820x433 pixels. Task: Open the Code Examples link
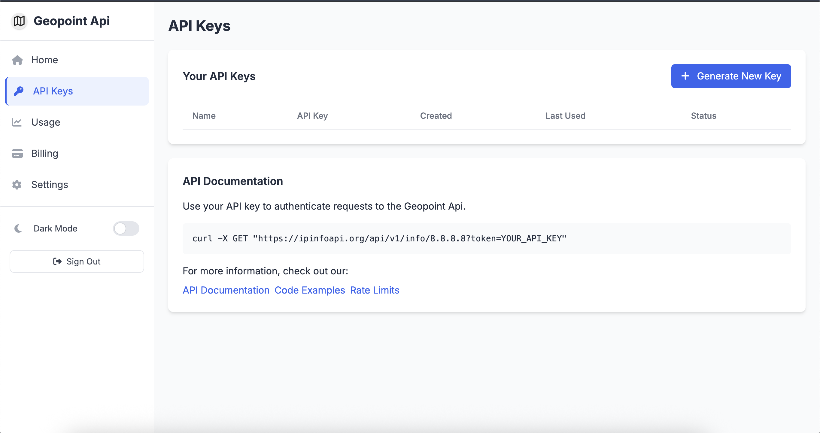[x=310, y=290]
